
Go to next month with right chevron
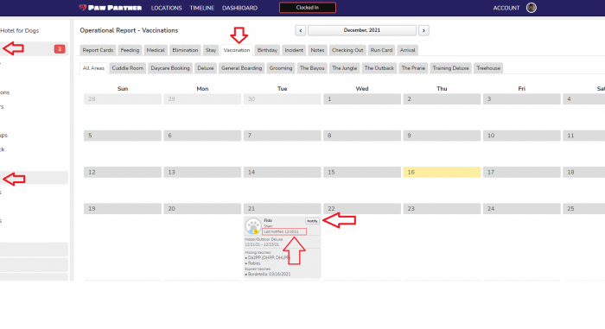[423, 30]
